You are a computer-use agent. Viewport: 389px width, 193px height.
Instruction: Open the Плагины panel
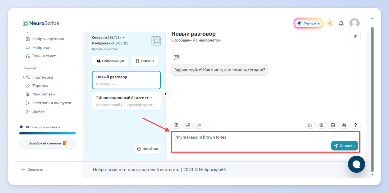pos(144,61)
